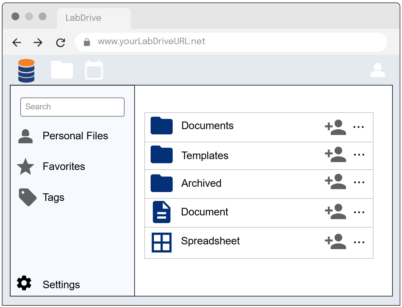Select the Templates folder name
This screenshot has width=402, height=307.
tap(205, 155)
